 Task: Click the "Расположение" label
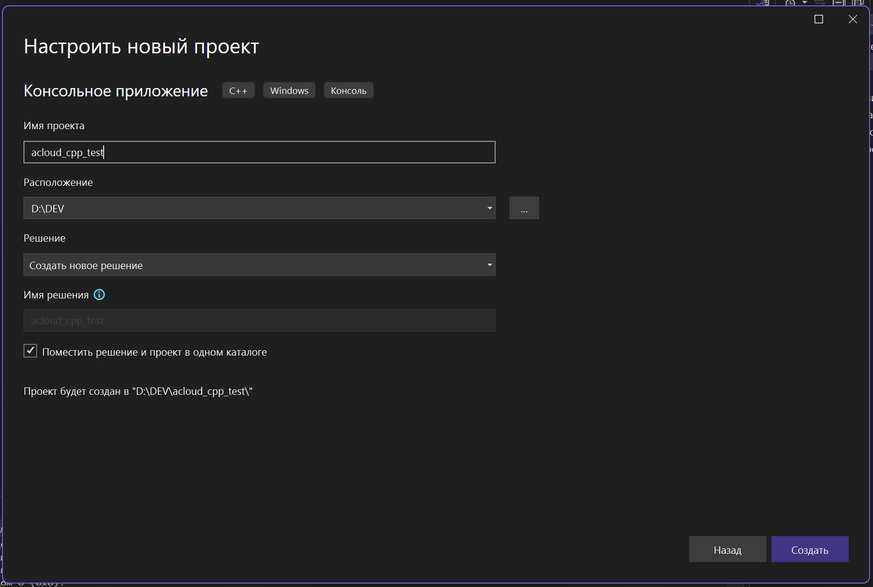[x=58, y=182]
